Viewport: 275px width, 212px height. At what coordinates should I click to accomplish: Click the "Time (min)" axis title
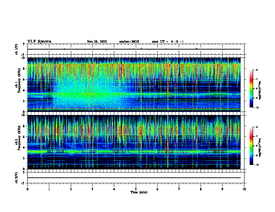[139, 192]
